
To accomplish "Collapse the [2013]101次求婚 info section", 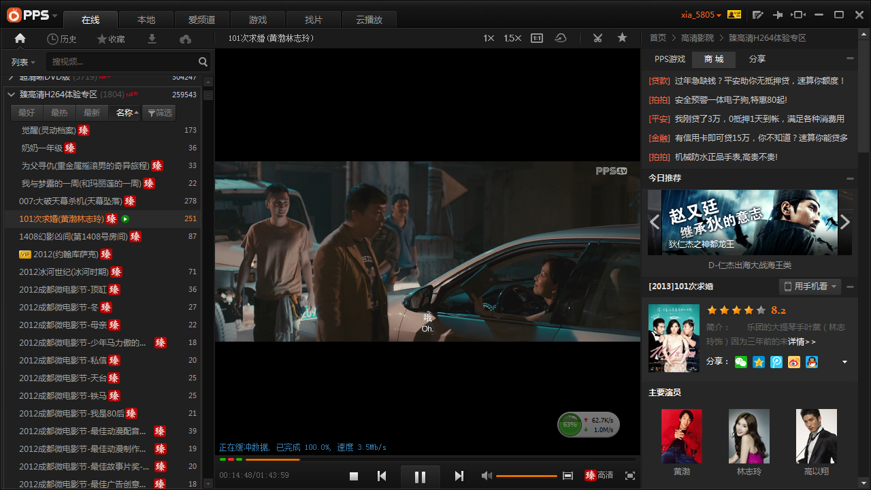I will 850,287.
